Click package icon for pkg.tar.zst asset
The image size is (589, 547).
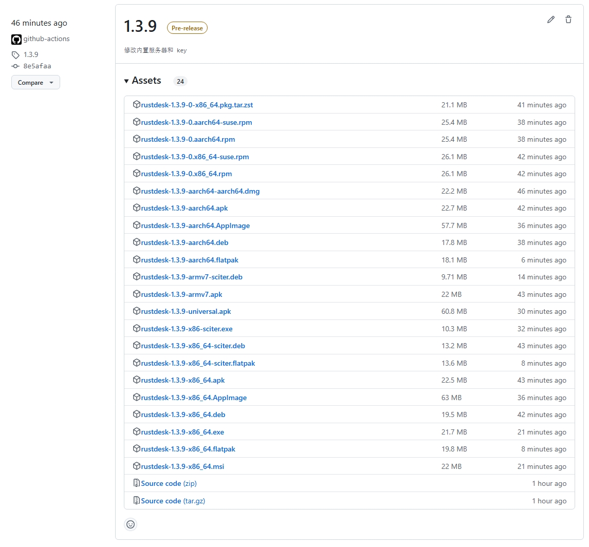tap(137, 104)
